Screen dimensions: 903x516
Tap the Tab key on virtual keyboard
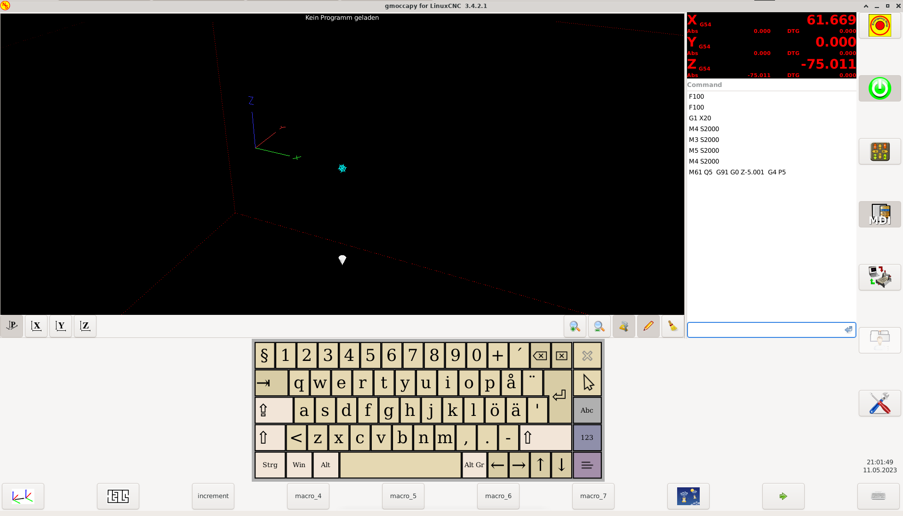(272, 383)
